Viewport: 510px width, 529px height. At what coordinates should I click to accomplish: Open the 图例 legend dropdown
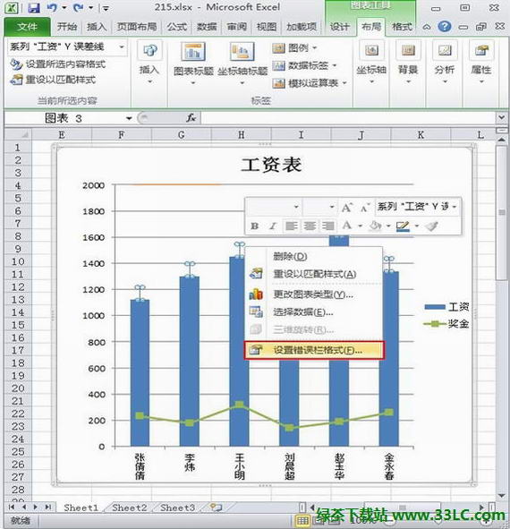pos(294,48)
